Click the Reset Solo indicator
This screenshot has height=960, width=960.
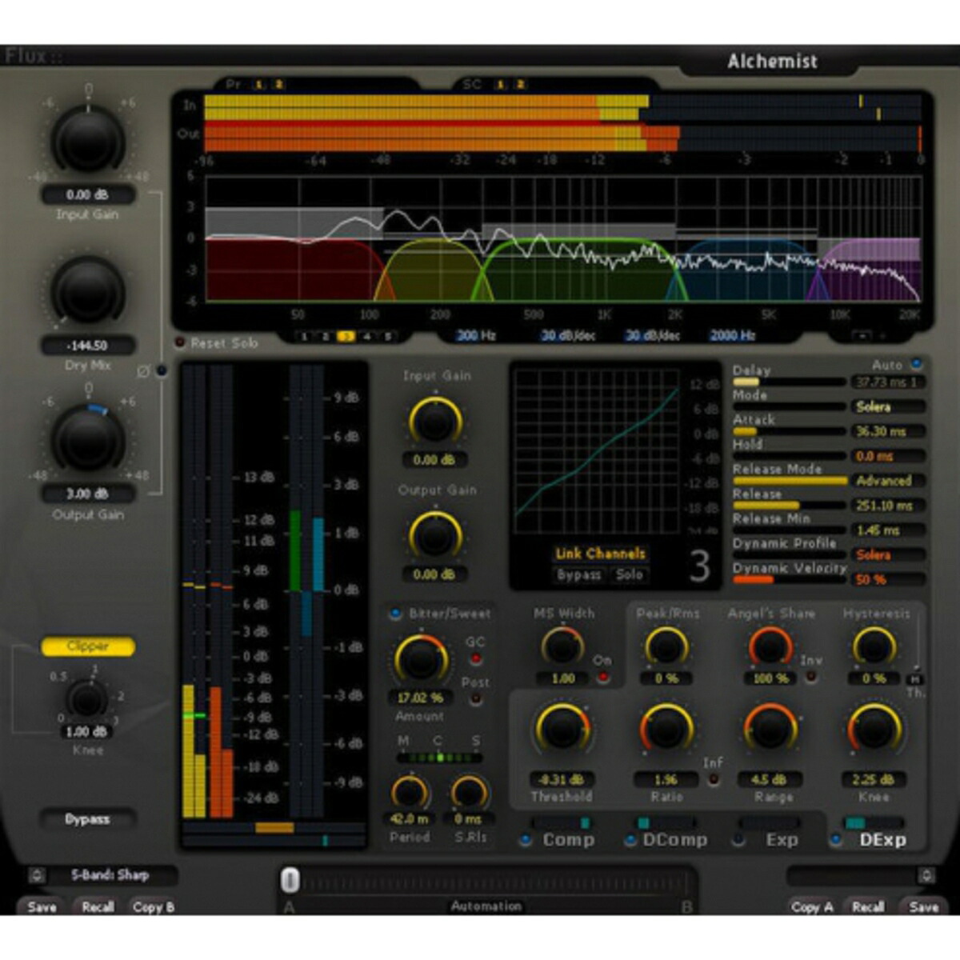[180, 343]
